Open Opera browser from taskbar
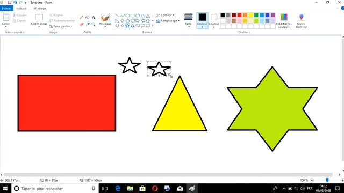The image size is (344, 193). point(155,188)
